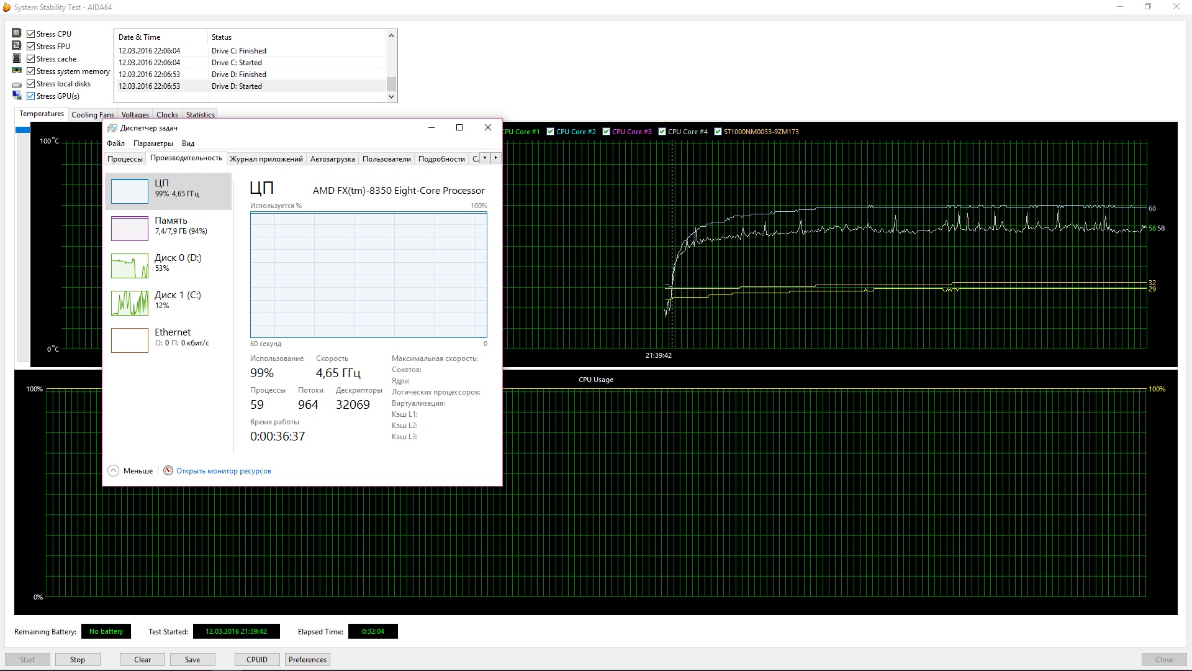Screen dimensions: 1192x671
Task: Click the CPU chip icon beside Stress CPU
Action: click(x=17, y=33)
